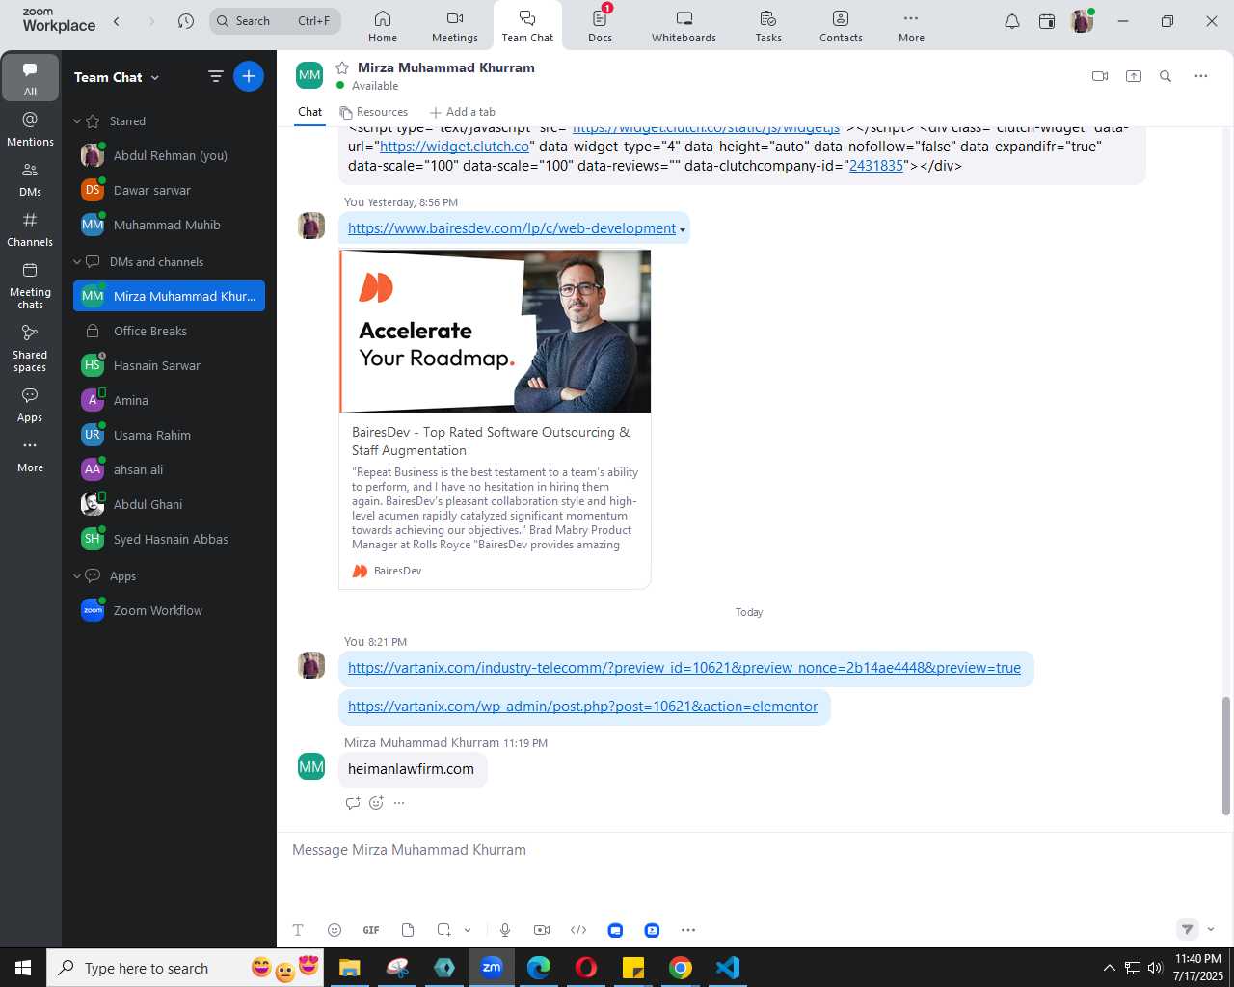Screen dimensions: 1234x987
Task: Switch to the Home tab
Action: [383, 26]
